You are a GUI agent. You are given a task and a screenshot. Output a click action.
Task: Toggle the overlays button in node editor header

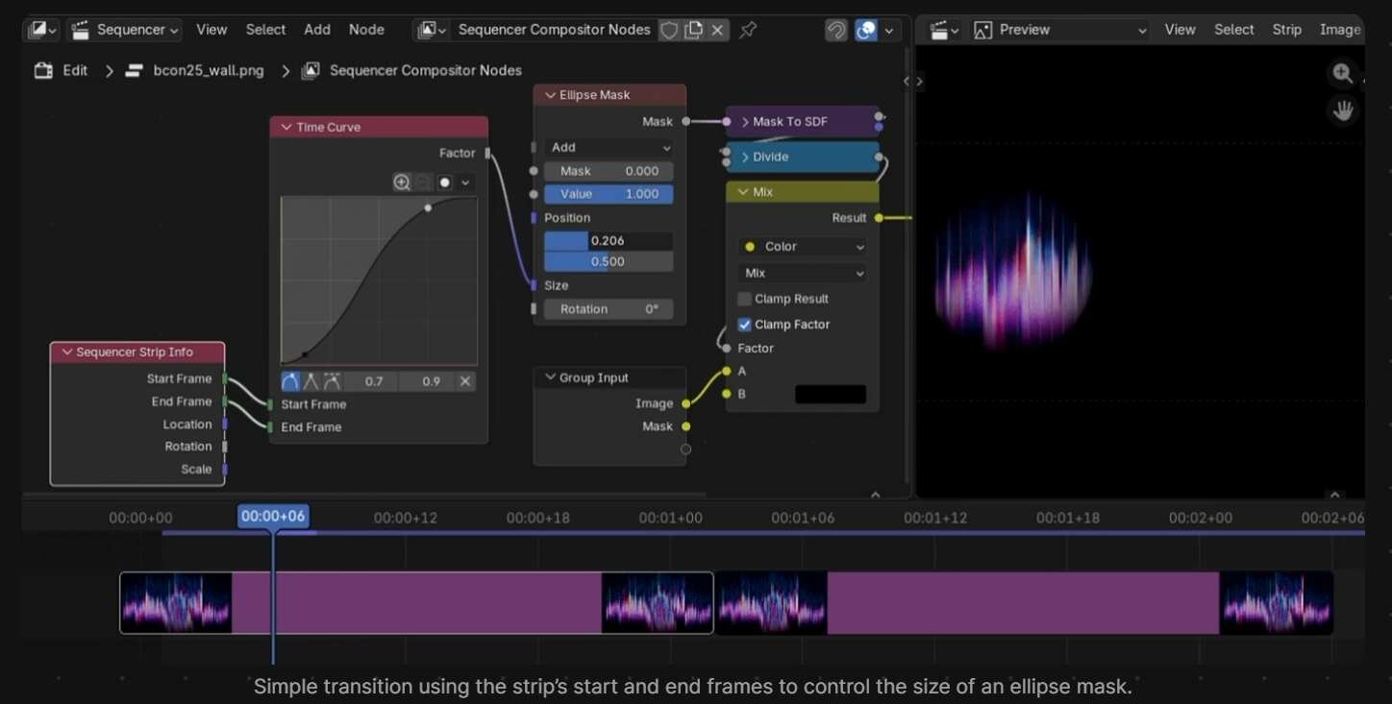866,30
